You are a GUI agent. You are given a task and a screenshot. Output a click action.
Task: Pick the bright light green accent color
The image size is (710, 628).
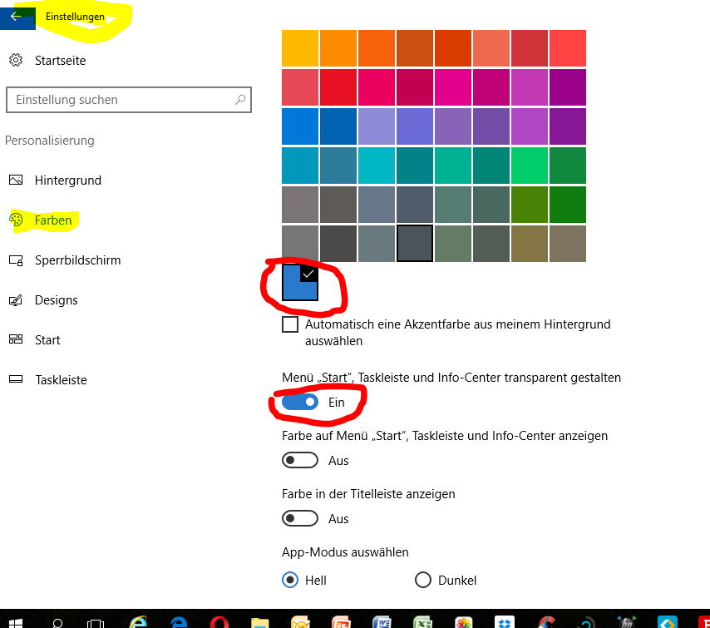click(530, 166)
